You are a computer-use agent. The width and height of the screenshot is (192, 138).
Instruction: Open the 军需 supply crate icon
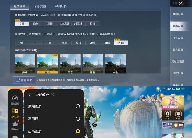[178, 115]
